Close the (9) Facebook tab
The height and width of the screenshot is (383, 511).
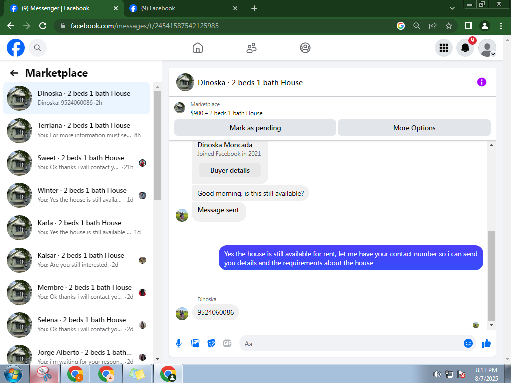pyautogui.click(x=235, y=8)
